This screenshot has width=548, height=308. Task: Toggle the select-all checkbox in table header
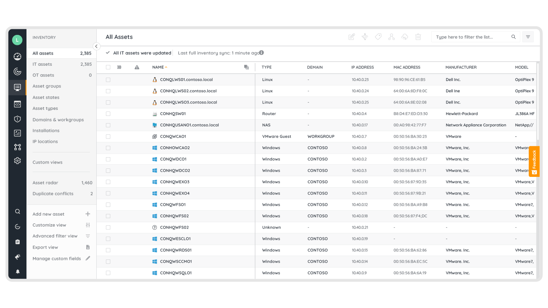(x=108, y=67)
